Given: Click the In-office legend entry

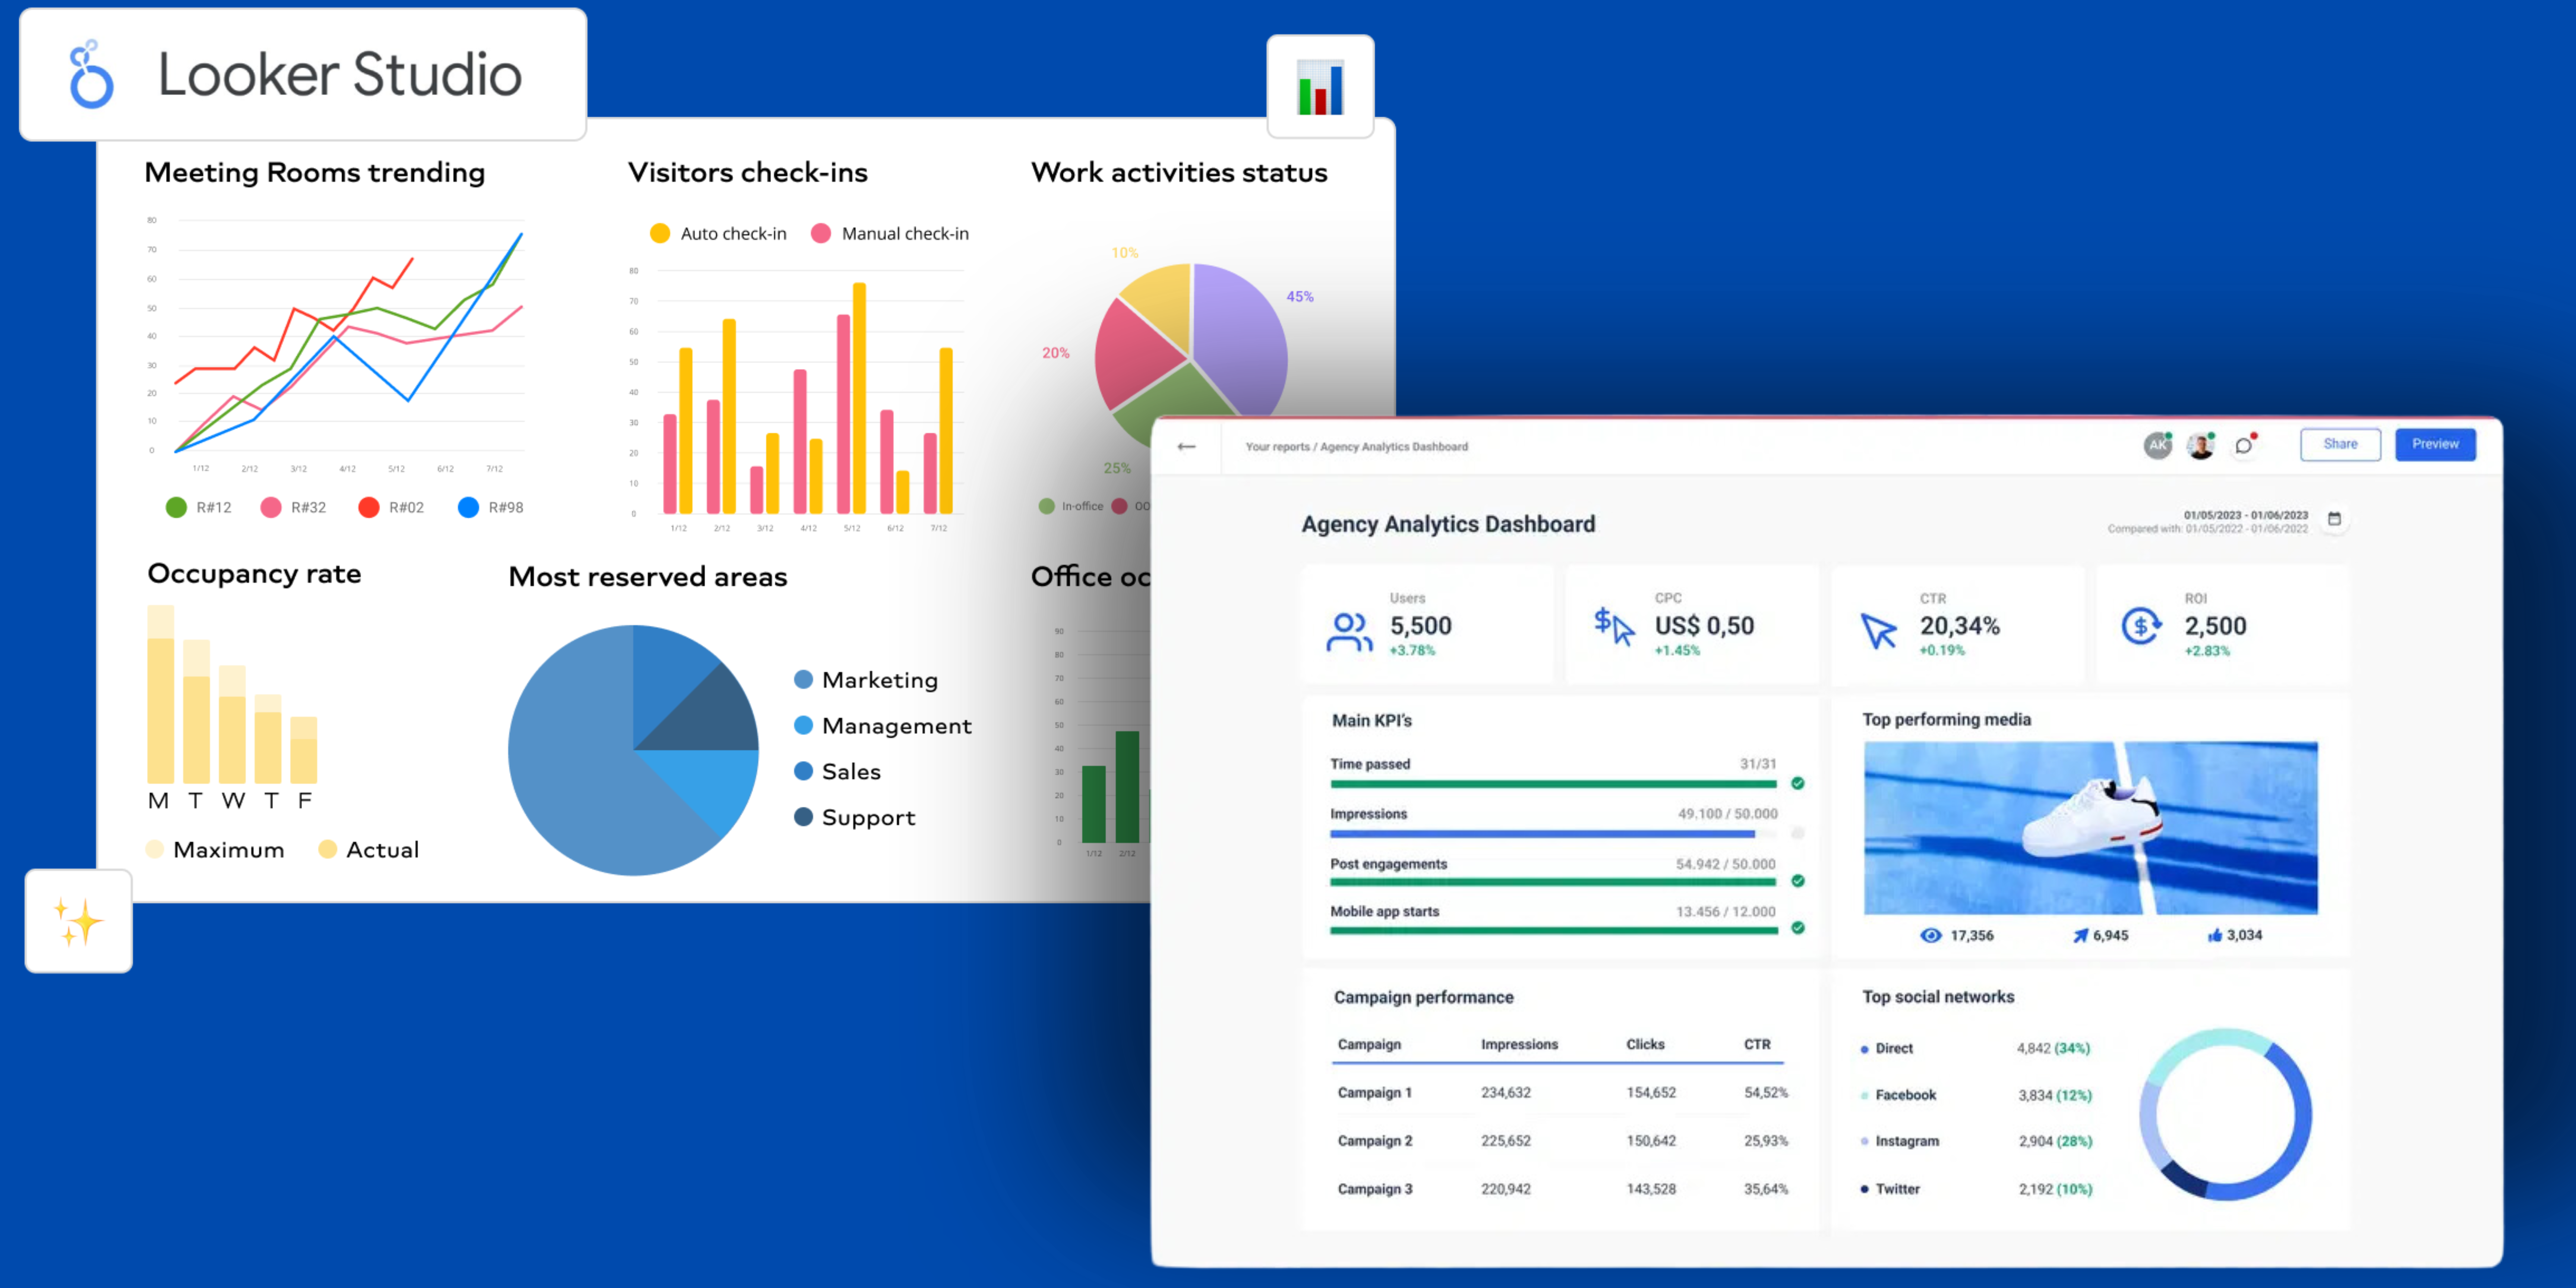Looking at the screenshot, I should pyautogui.click(x=1071, y=506).
